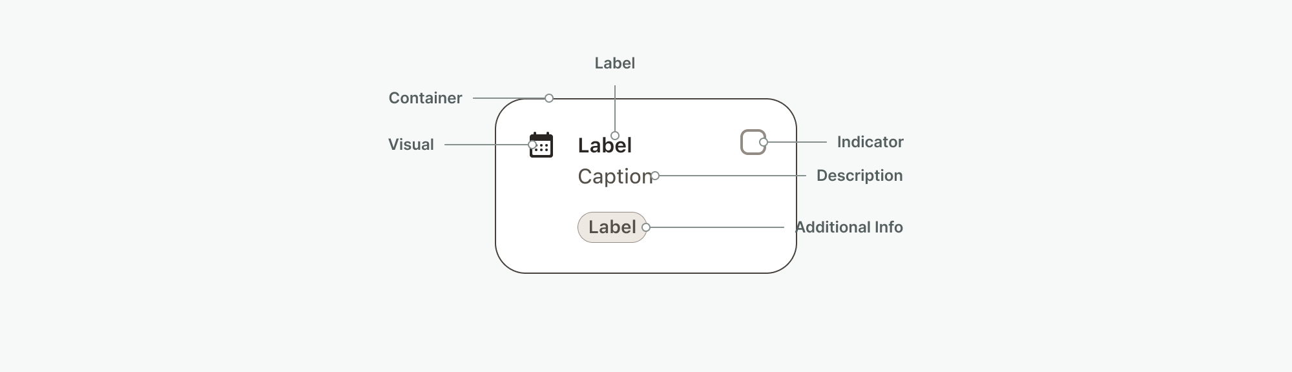Image resolution: width=1292 pixels, height=372 pixels.
Task: Click the annotation dot beside the Caption text
Action: (x=655, y=176)
